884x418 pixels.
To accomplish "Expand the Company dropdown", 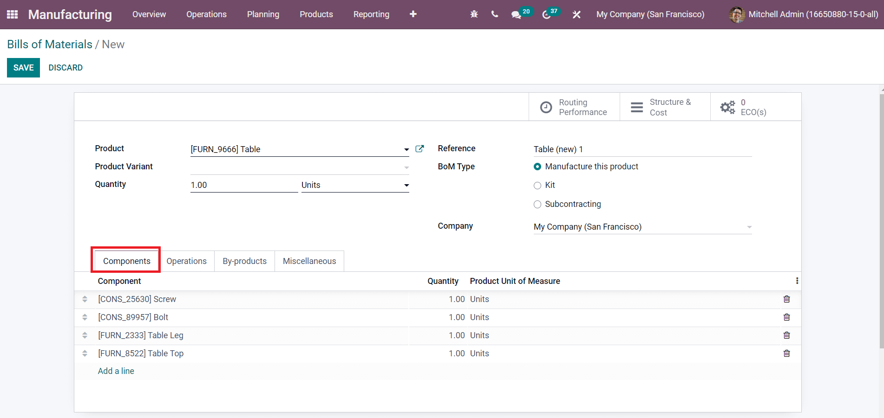I will 749,227.
